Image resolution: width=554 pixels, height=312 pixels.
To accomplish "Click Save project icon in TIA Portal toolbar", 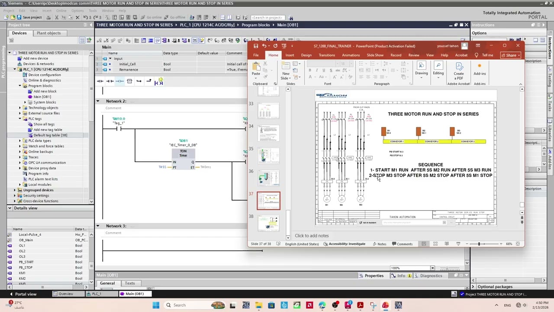I will (x=19, y=17).
